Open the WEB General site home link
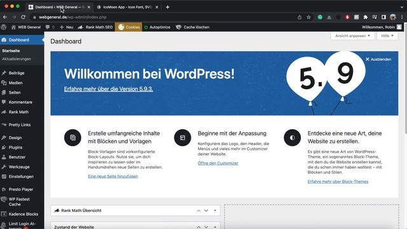The width and height of the screenshot is (407, 229). click(x=26, y=27)
